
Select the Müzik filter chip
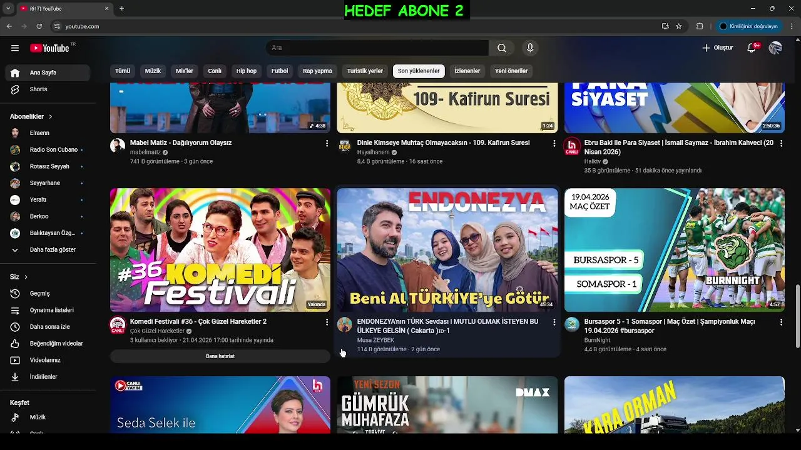point(153,71)
